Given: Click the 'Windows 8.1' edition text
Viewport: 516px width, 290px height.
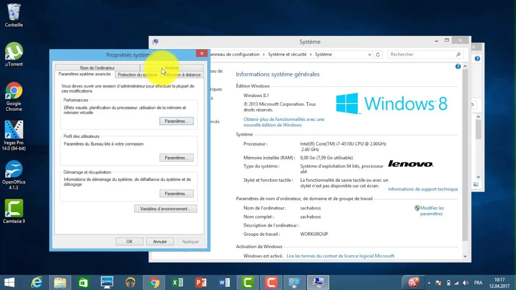Looking at the screenshot, I should click(256, 95).
